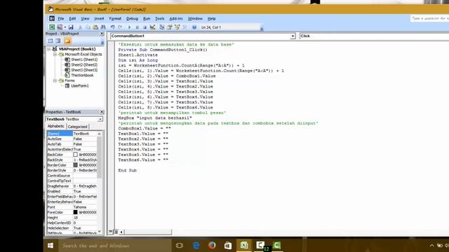Click the View Microsoft Excel toolbar icon
The image size is (449, 252).
(52, 27)
